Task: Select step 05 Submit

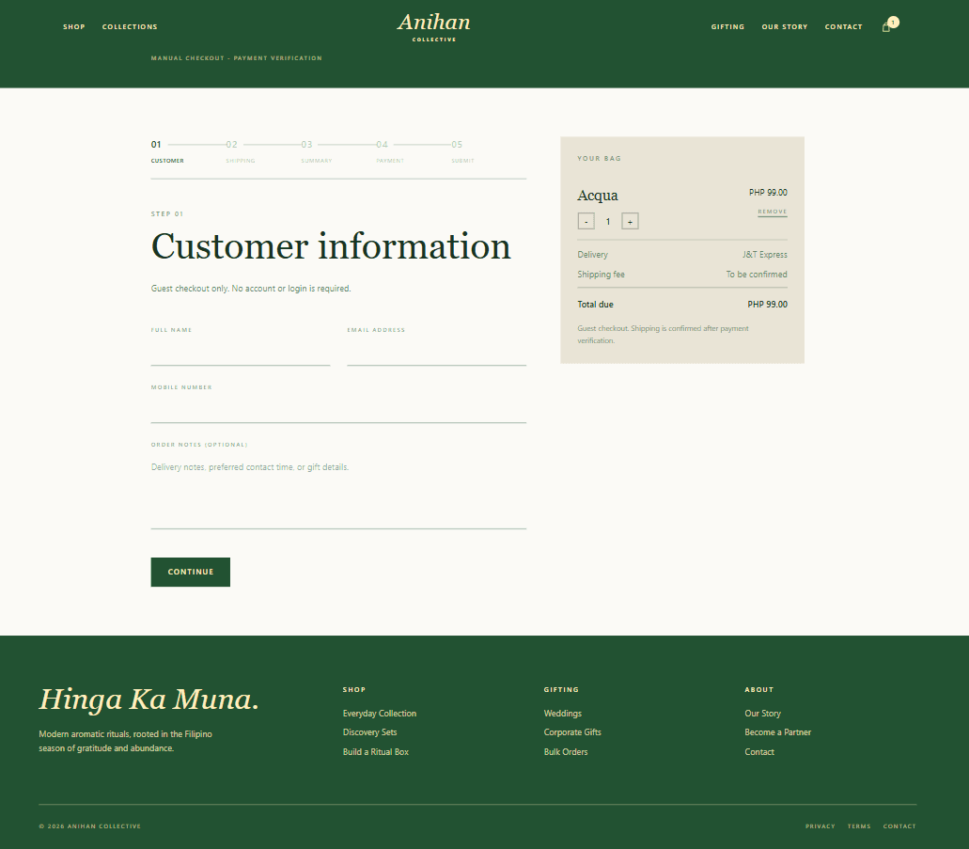Action: point(462,151)
